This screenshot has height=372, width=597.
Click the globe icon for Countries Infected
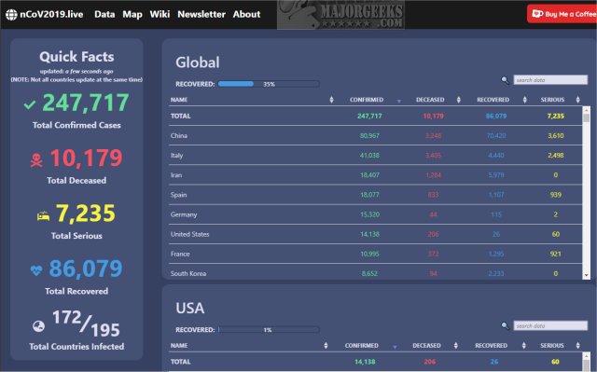pyautogui.click(x=38, y=326)
